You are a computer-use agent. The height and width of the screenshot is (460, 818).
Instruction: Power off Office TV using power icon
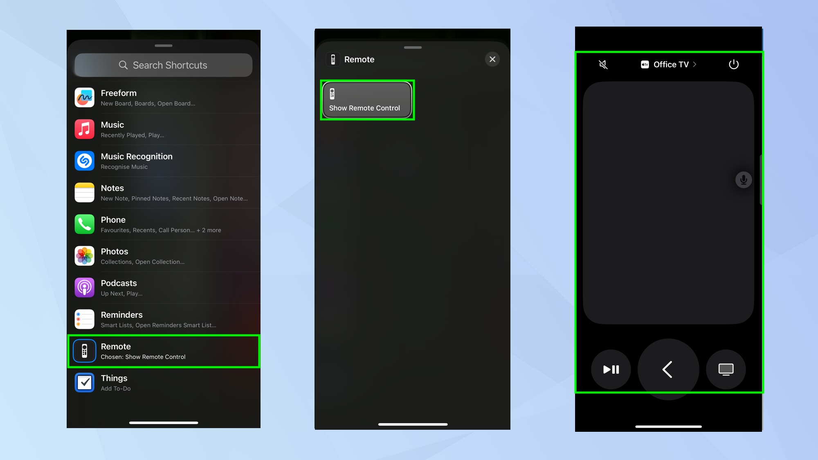coord(734,64)
